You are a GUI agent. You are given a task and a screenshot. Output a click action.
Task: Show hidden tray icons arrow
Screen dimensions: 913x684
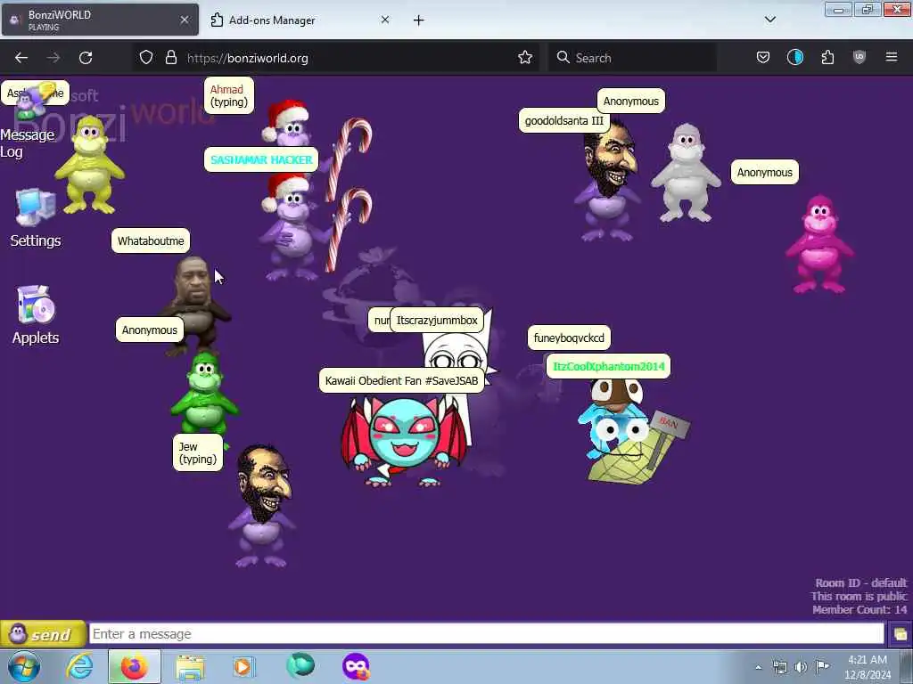(x=758, y=667)
